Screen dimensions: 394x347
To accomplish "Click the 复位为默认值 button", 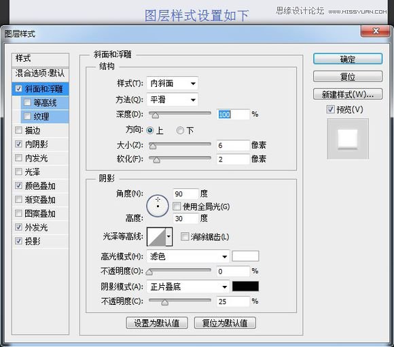I will [225, 323].
